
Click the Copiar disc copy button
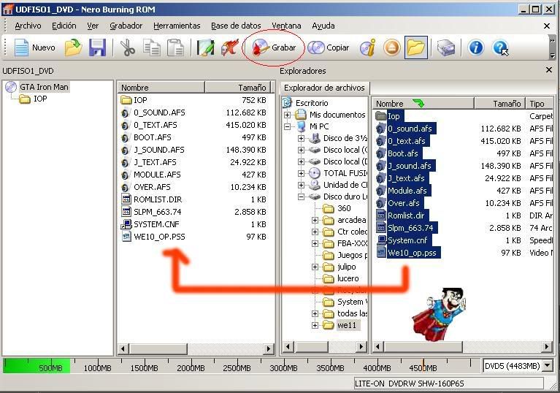coord(329,47)
